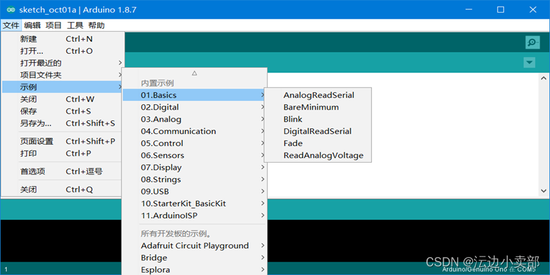Expand the 04.Communication examples submenu

click(195, 131)
